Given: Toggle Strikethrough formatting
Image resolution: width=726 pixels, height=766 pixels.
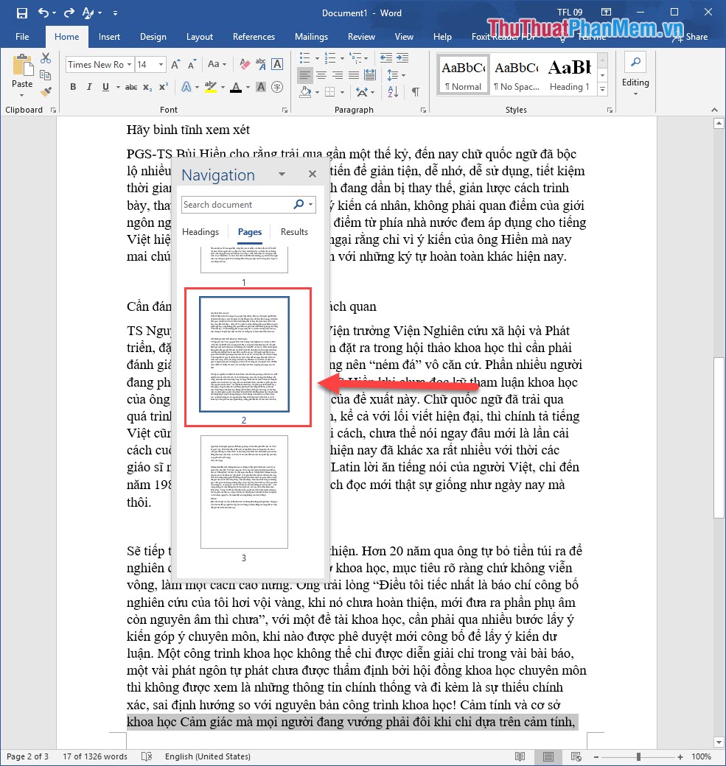Looking at the screenshot, I should point(131,87).
